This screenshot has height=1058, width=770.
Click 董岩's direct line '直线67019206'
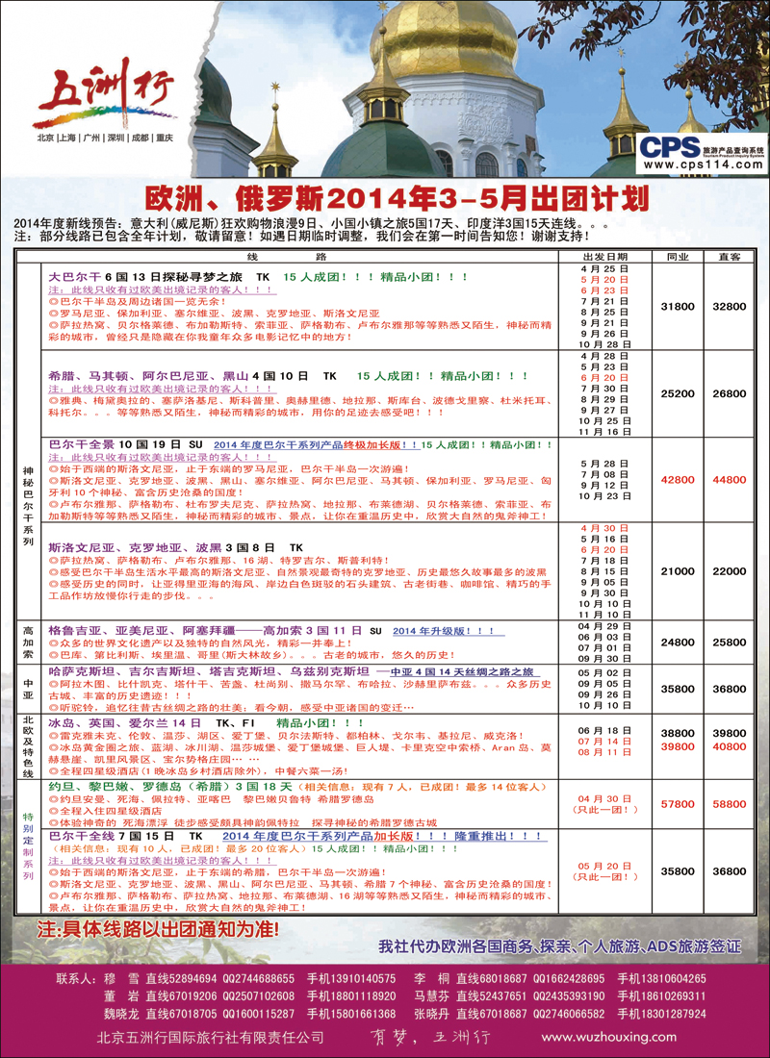pos(182,995)
